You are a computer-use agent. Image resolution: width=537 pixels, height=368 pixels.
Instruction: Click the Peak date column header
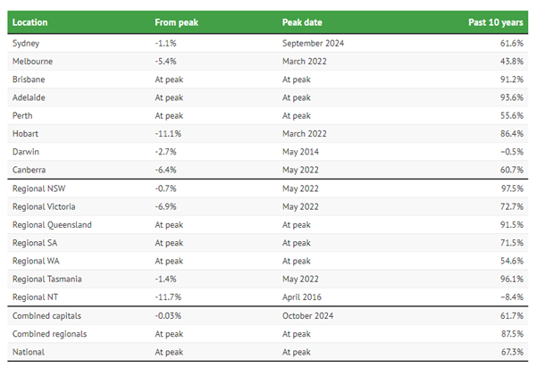(x=302, y=22)
